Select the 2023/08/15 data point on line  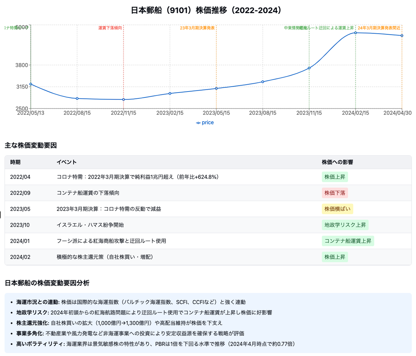263,82
